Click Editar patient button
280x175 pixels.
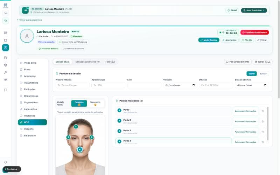pos(262,40)
